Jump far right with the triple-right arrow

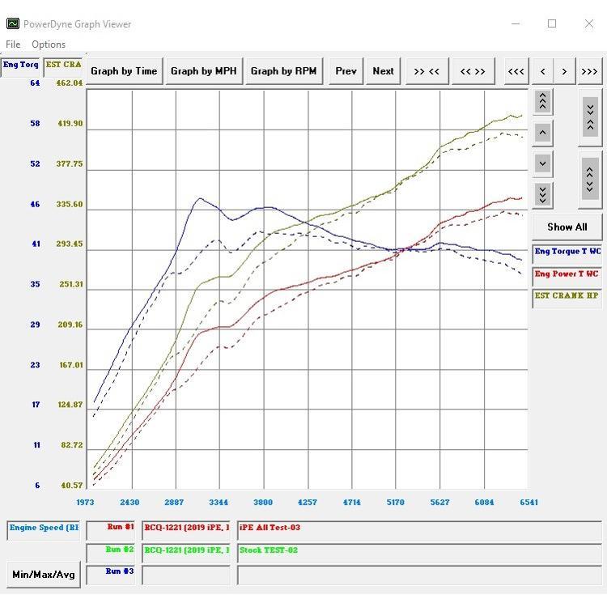click(x=589, y=71)
